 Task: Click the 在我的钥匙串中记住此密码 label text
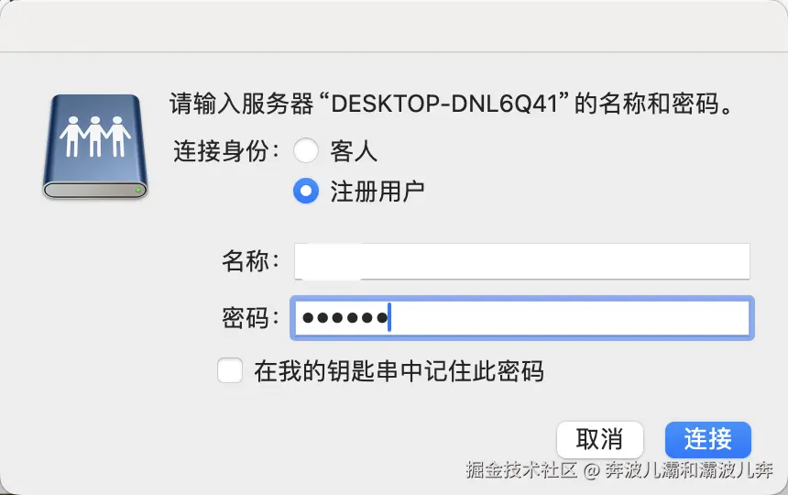(399, 370)
